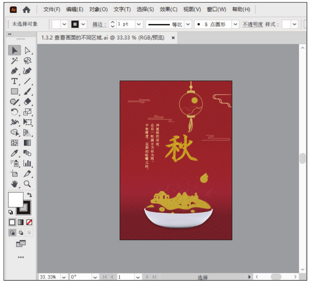Pick the Pen tool in toolbar
This screenshot has width=312, height=285.
(x=14, y=71)
